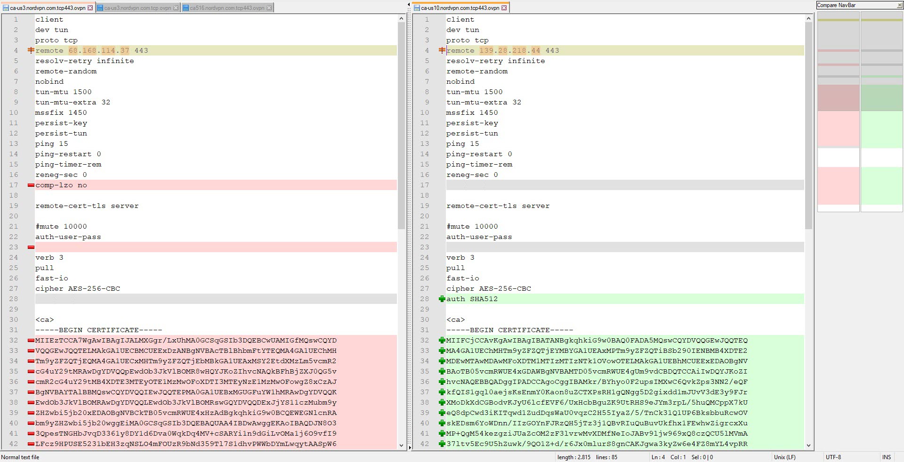Click the green plus marker on right line 42

coord(442,444)
